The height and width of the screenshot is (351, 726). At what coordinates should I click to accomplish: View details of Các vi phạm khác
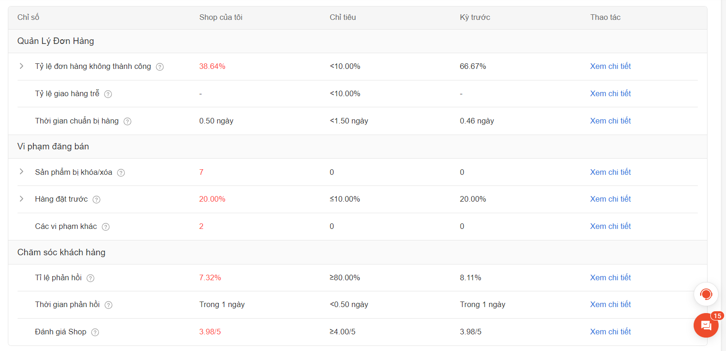(610, 226)
